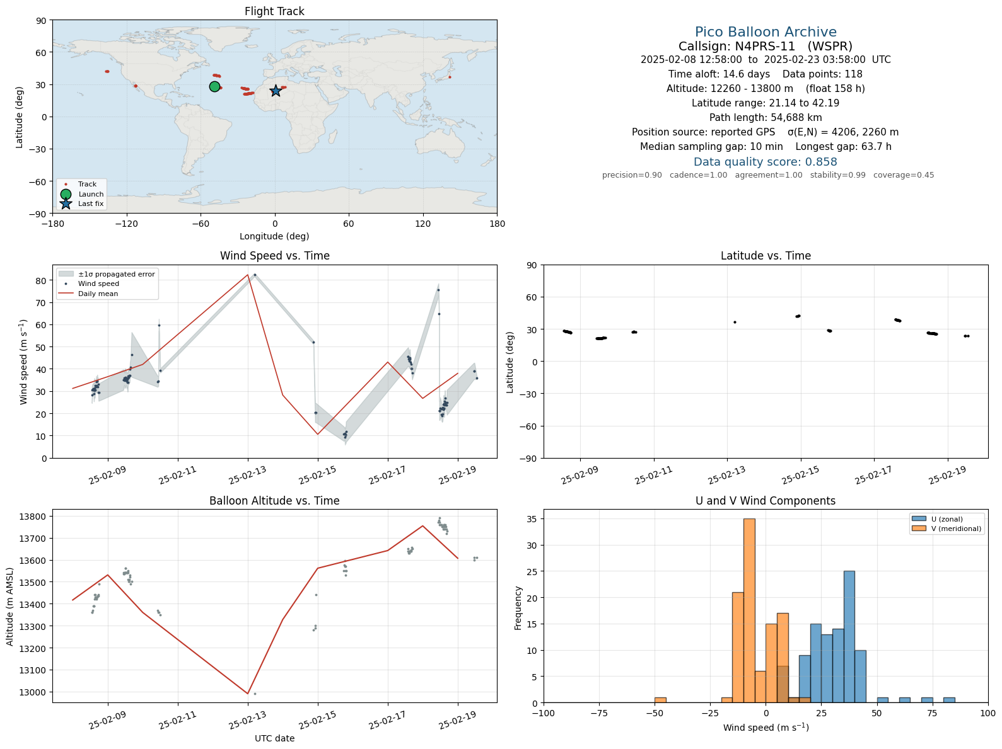Screen dimensions: 1002x749
Task: Click the 'Daily mean' legend label
Action: coord(98,294)
